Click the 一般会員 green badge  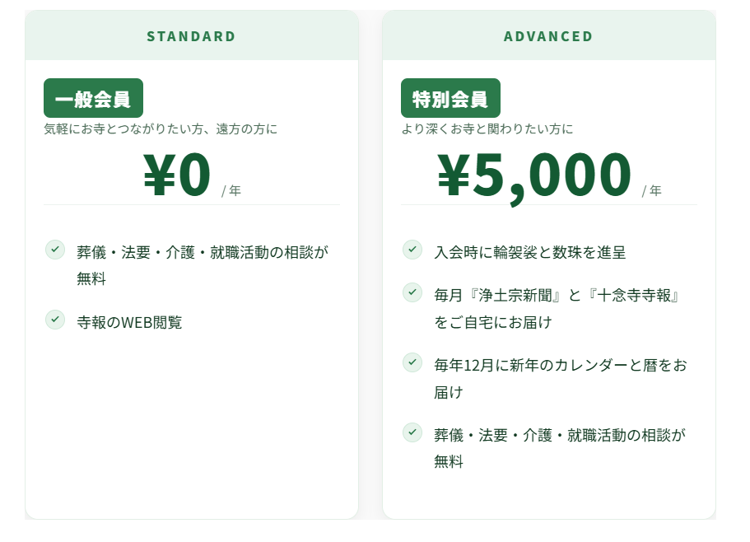(93, 99)
